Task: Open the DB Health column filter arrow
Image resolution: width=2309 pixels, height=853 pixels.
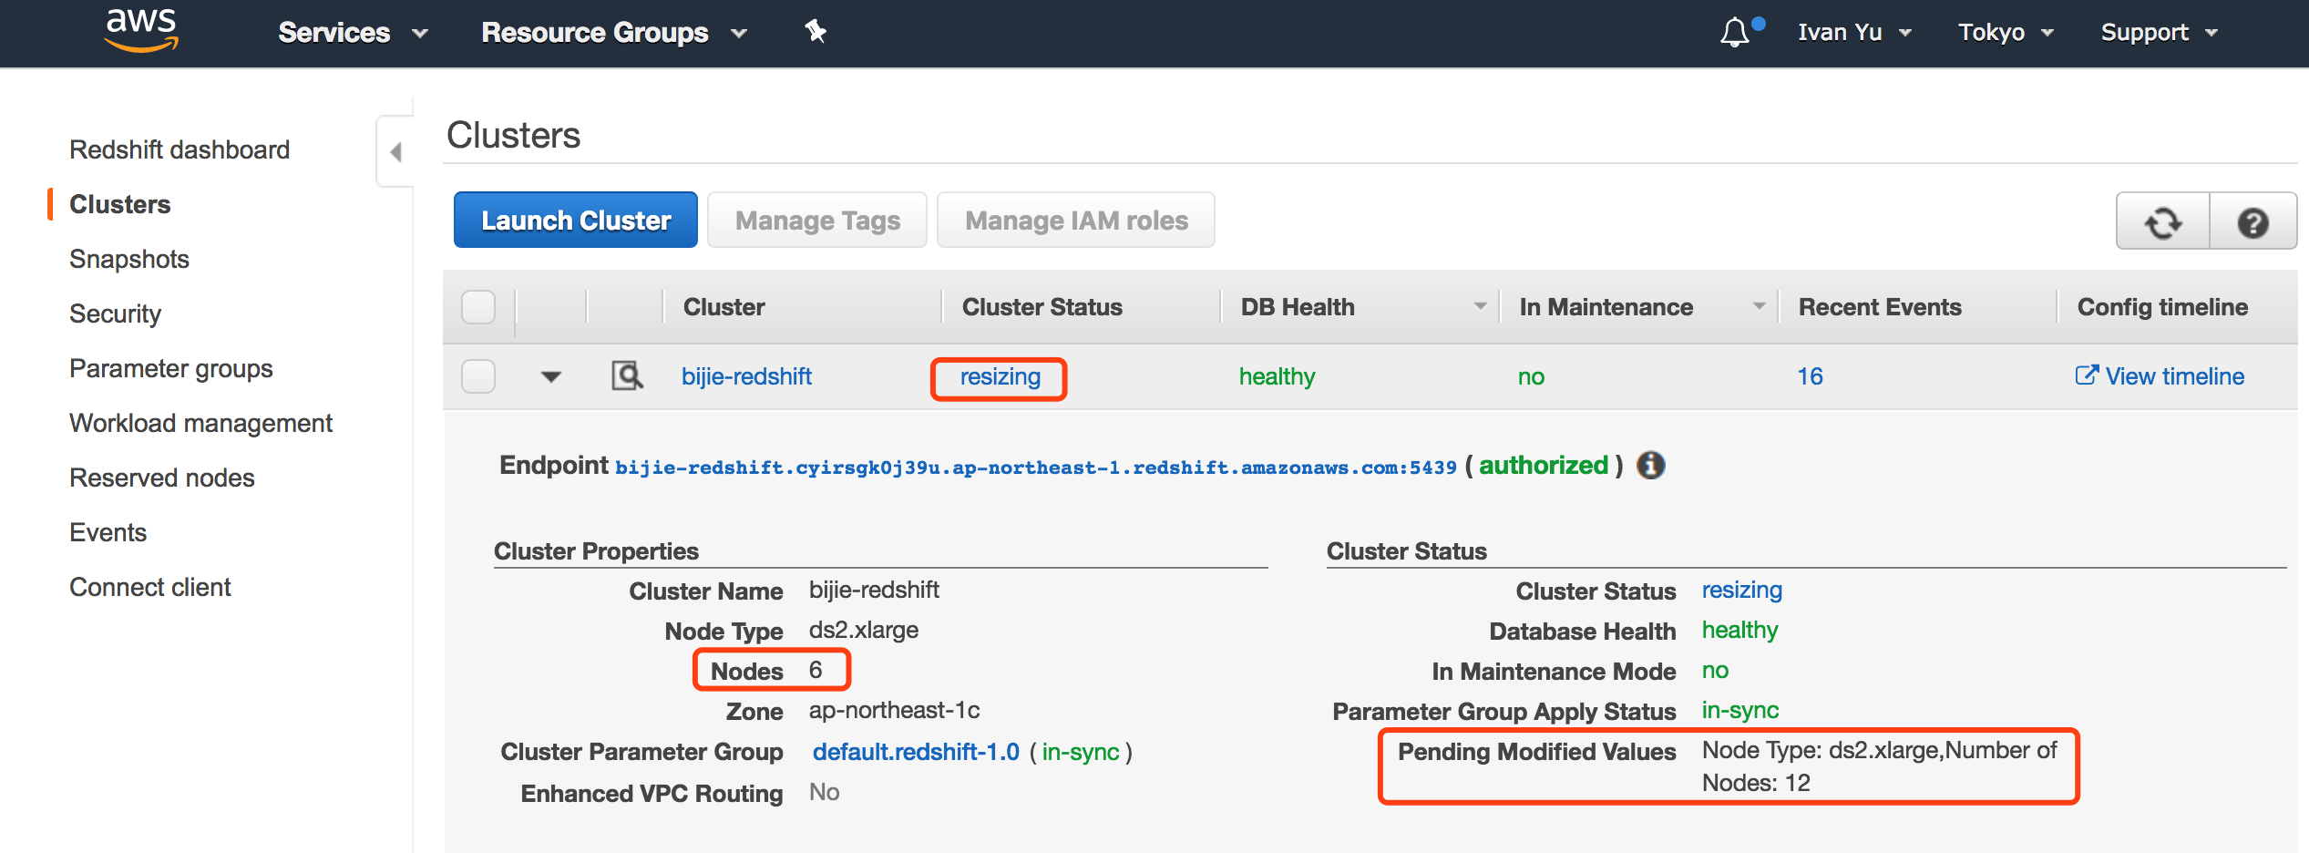Action: point(1481,306)
